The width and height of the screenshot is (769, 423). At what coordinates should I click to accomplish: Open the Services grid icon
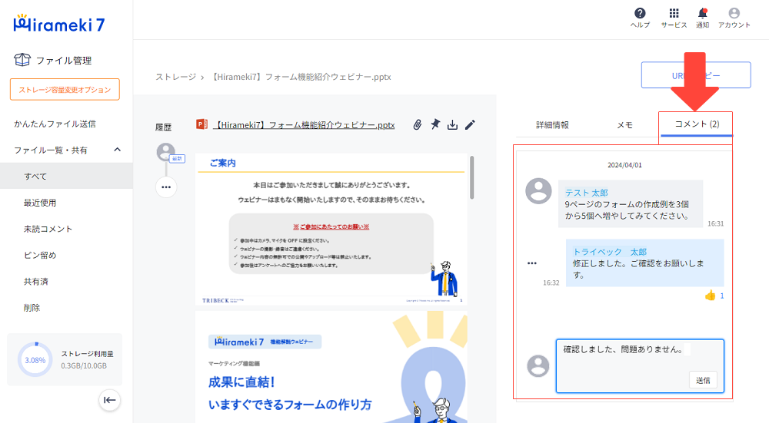coord(674,13)
